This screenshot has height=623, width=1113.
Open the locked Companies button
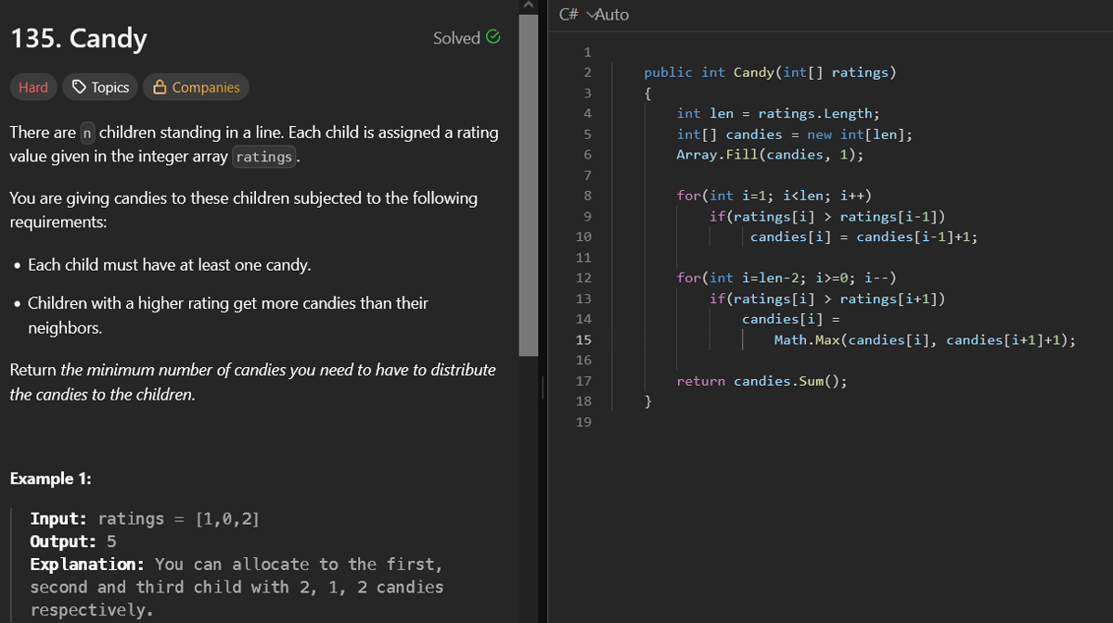(x=196, y=87)
